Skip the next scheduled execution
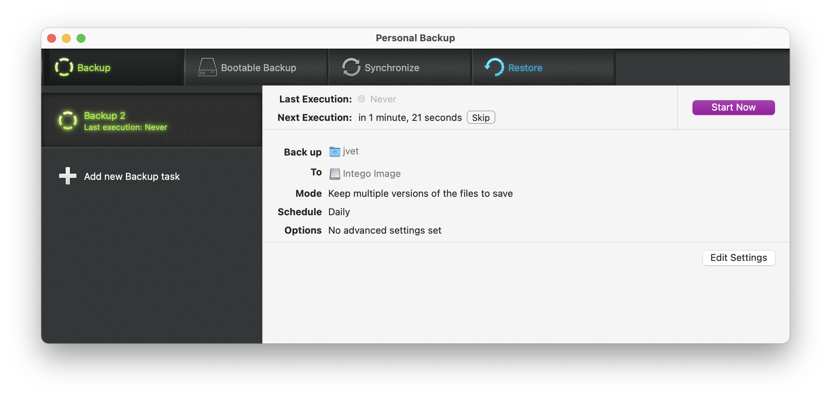This screenshot has height=398, width=831. (481, 118)
